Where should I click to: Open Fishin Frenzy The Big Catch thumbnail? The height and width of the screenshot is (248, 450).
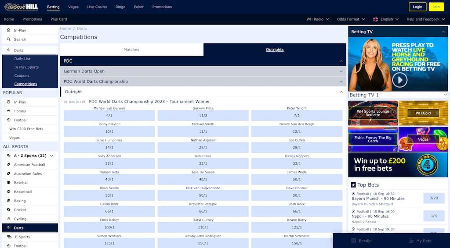[373, 139]
